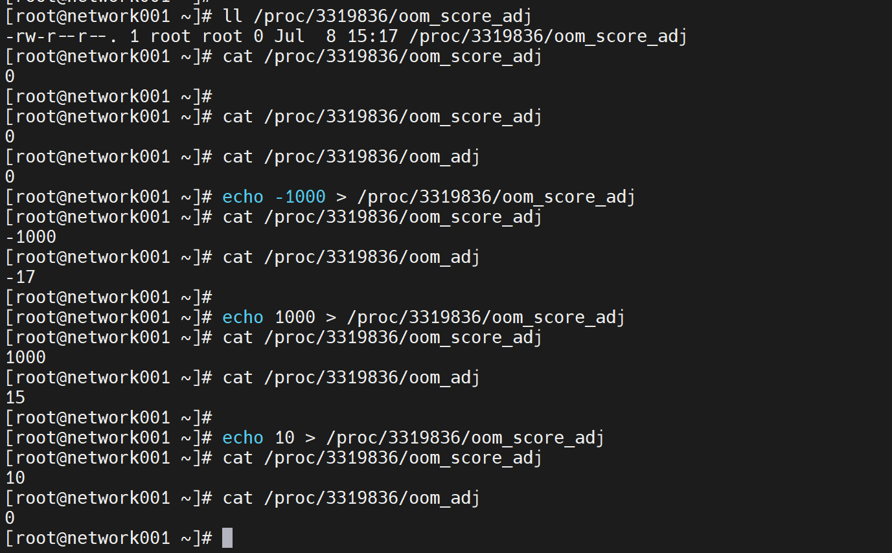The width and height of the screenshot is (892, 553).
Task: Click the empty prompt right after the '-17' output
Action: click(108, 297)
